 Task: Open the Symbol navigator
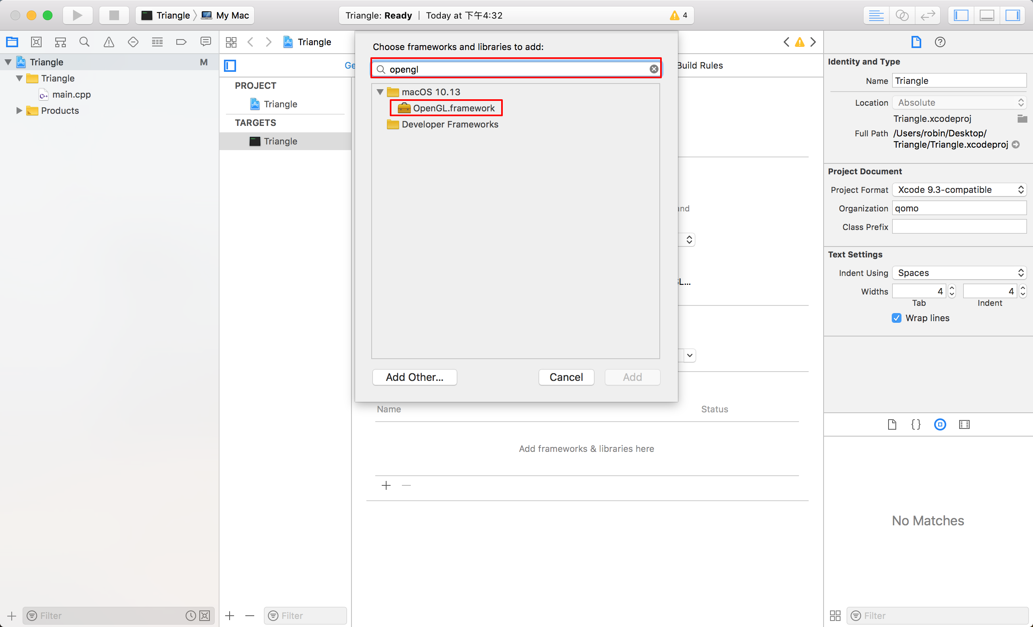pyautogui.click(x=61, y=42)
